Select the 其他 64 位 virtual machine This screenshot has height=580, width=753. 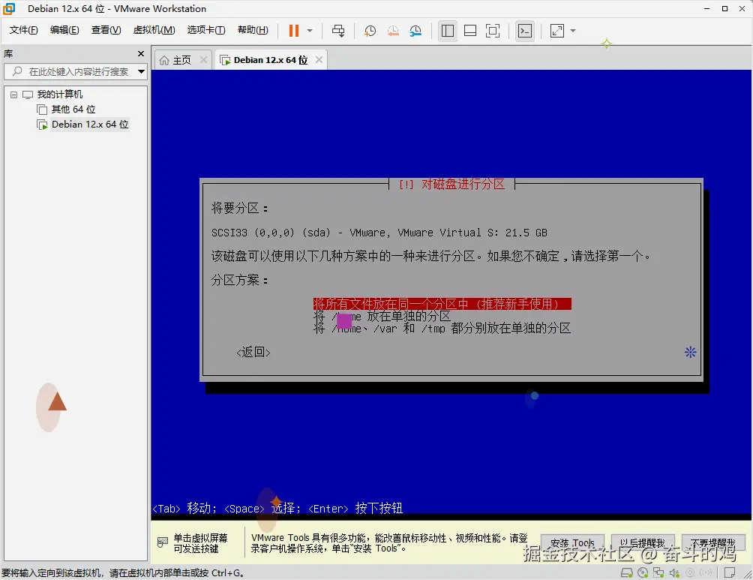[x=73, y=109]
